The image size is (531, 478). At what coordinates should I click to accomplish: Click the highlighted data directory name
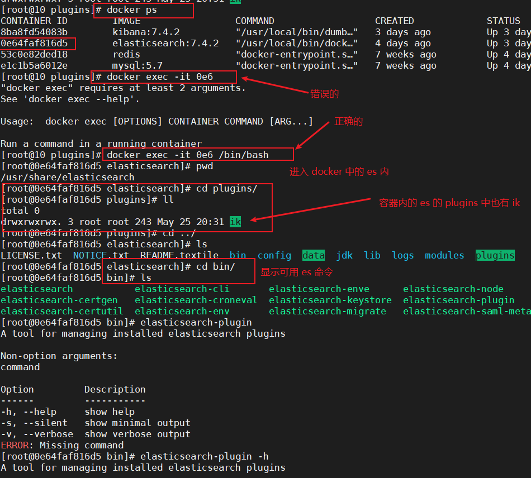click(314, 255)
